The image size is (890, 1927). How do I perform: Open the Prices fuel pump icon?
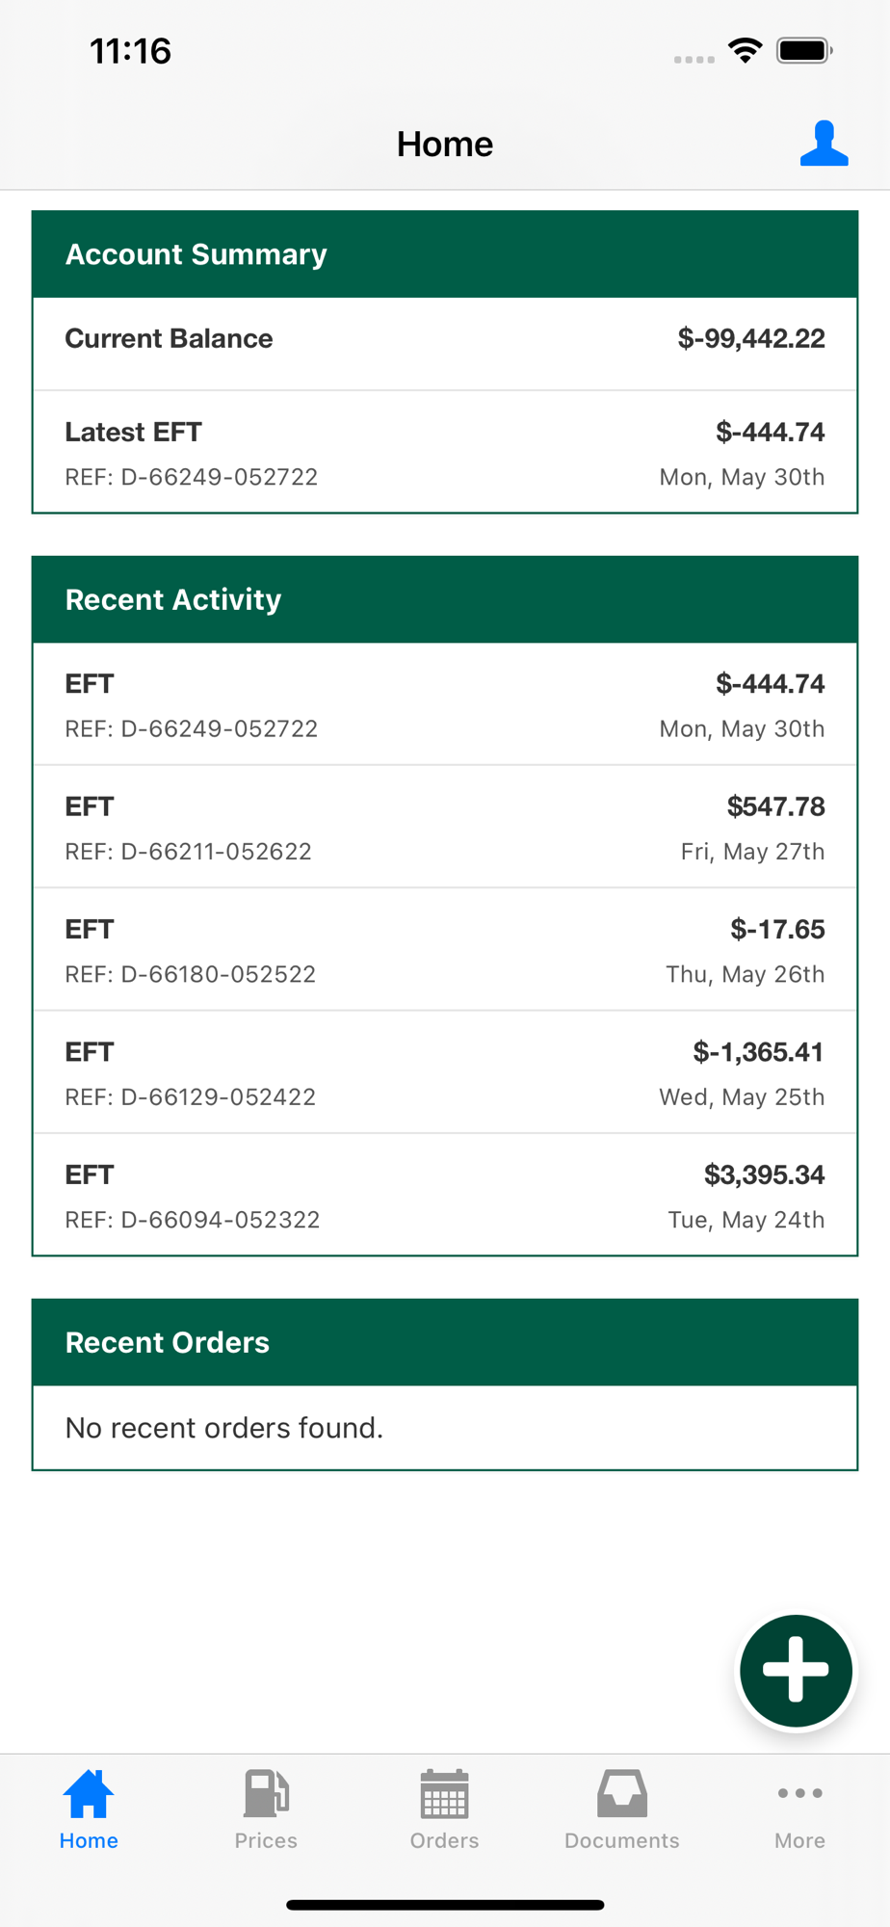pos(266,1794)
